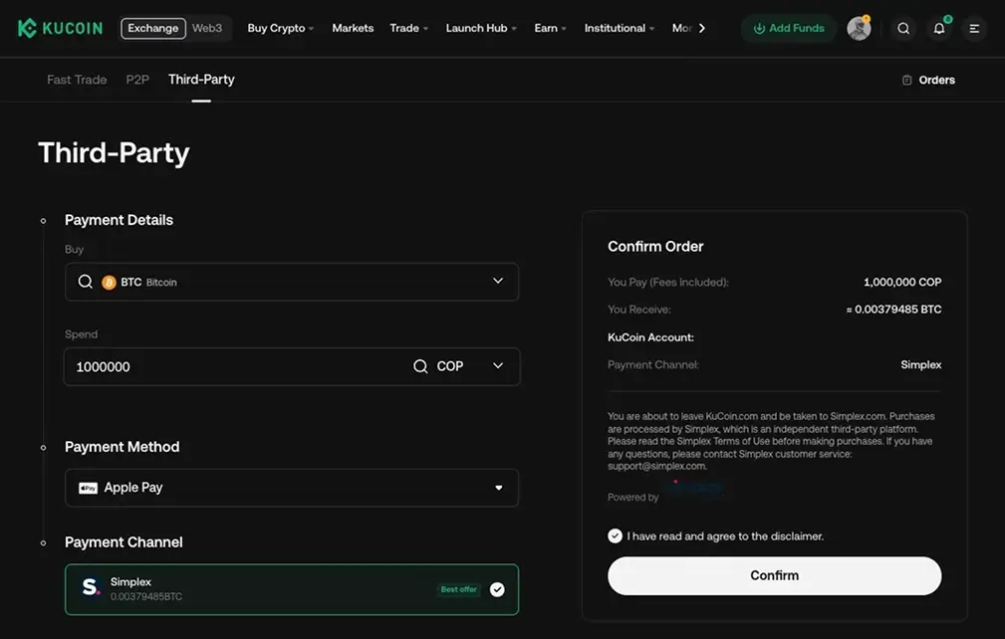Open the hamburger menu icon
The width and height of the screenshot is (1005, 639).
point(973,28)
